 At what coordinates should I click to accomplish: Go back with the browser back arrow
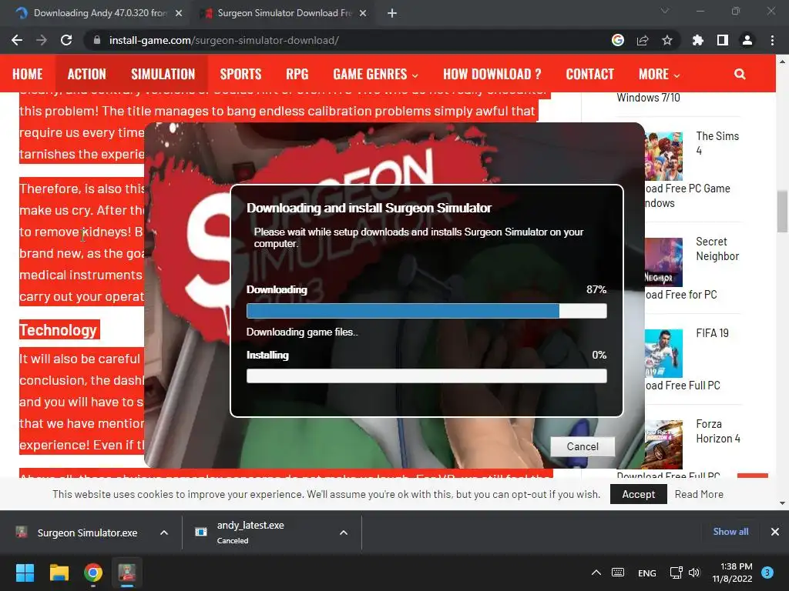pos(17,40)
